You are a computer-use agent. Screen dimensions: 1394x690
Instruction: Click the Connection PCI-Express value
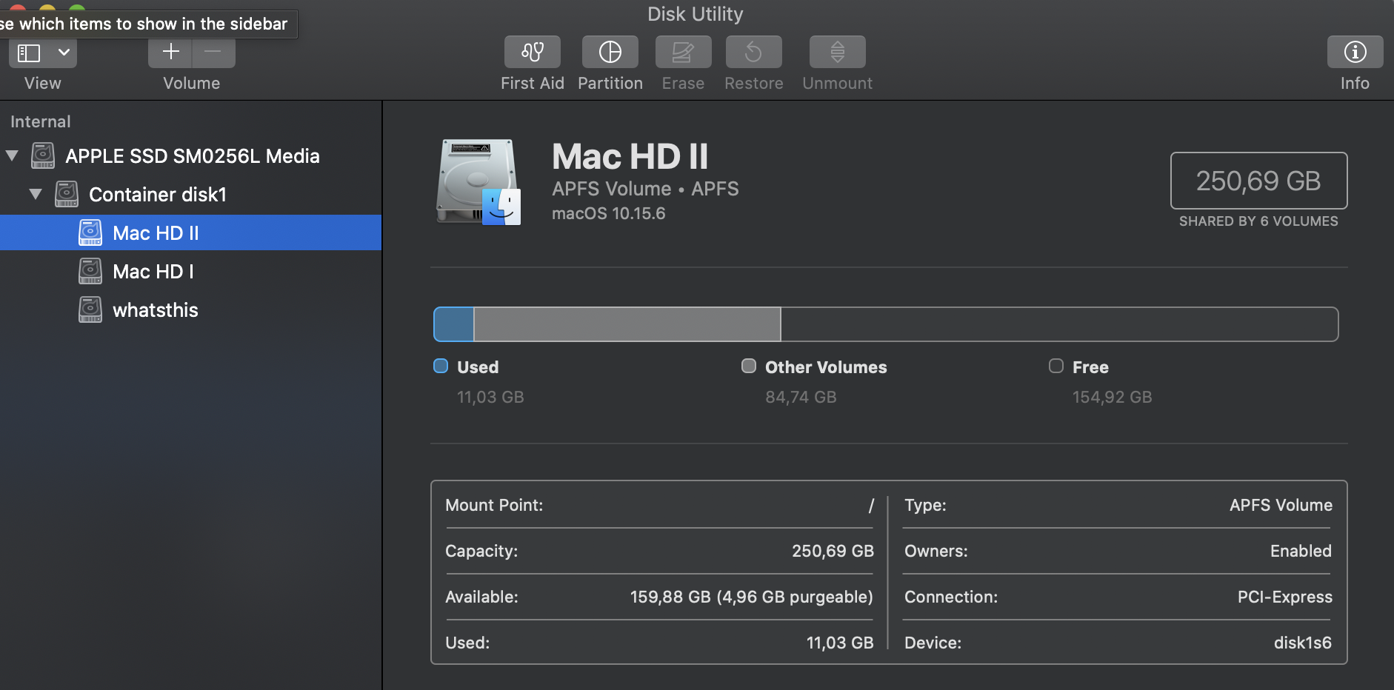pyautogui.click(x=1284, y=597)
